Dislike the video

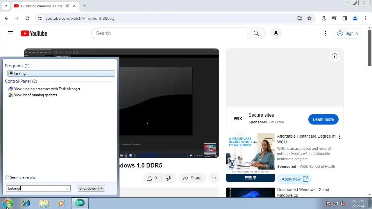tap(168, 178)
